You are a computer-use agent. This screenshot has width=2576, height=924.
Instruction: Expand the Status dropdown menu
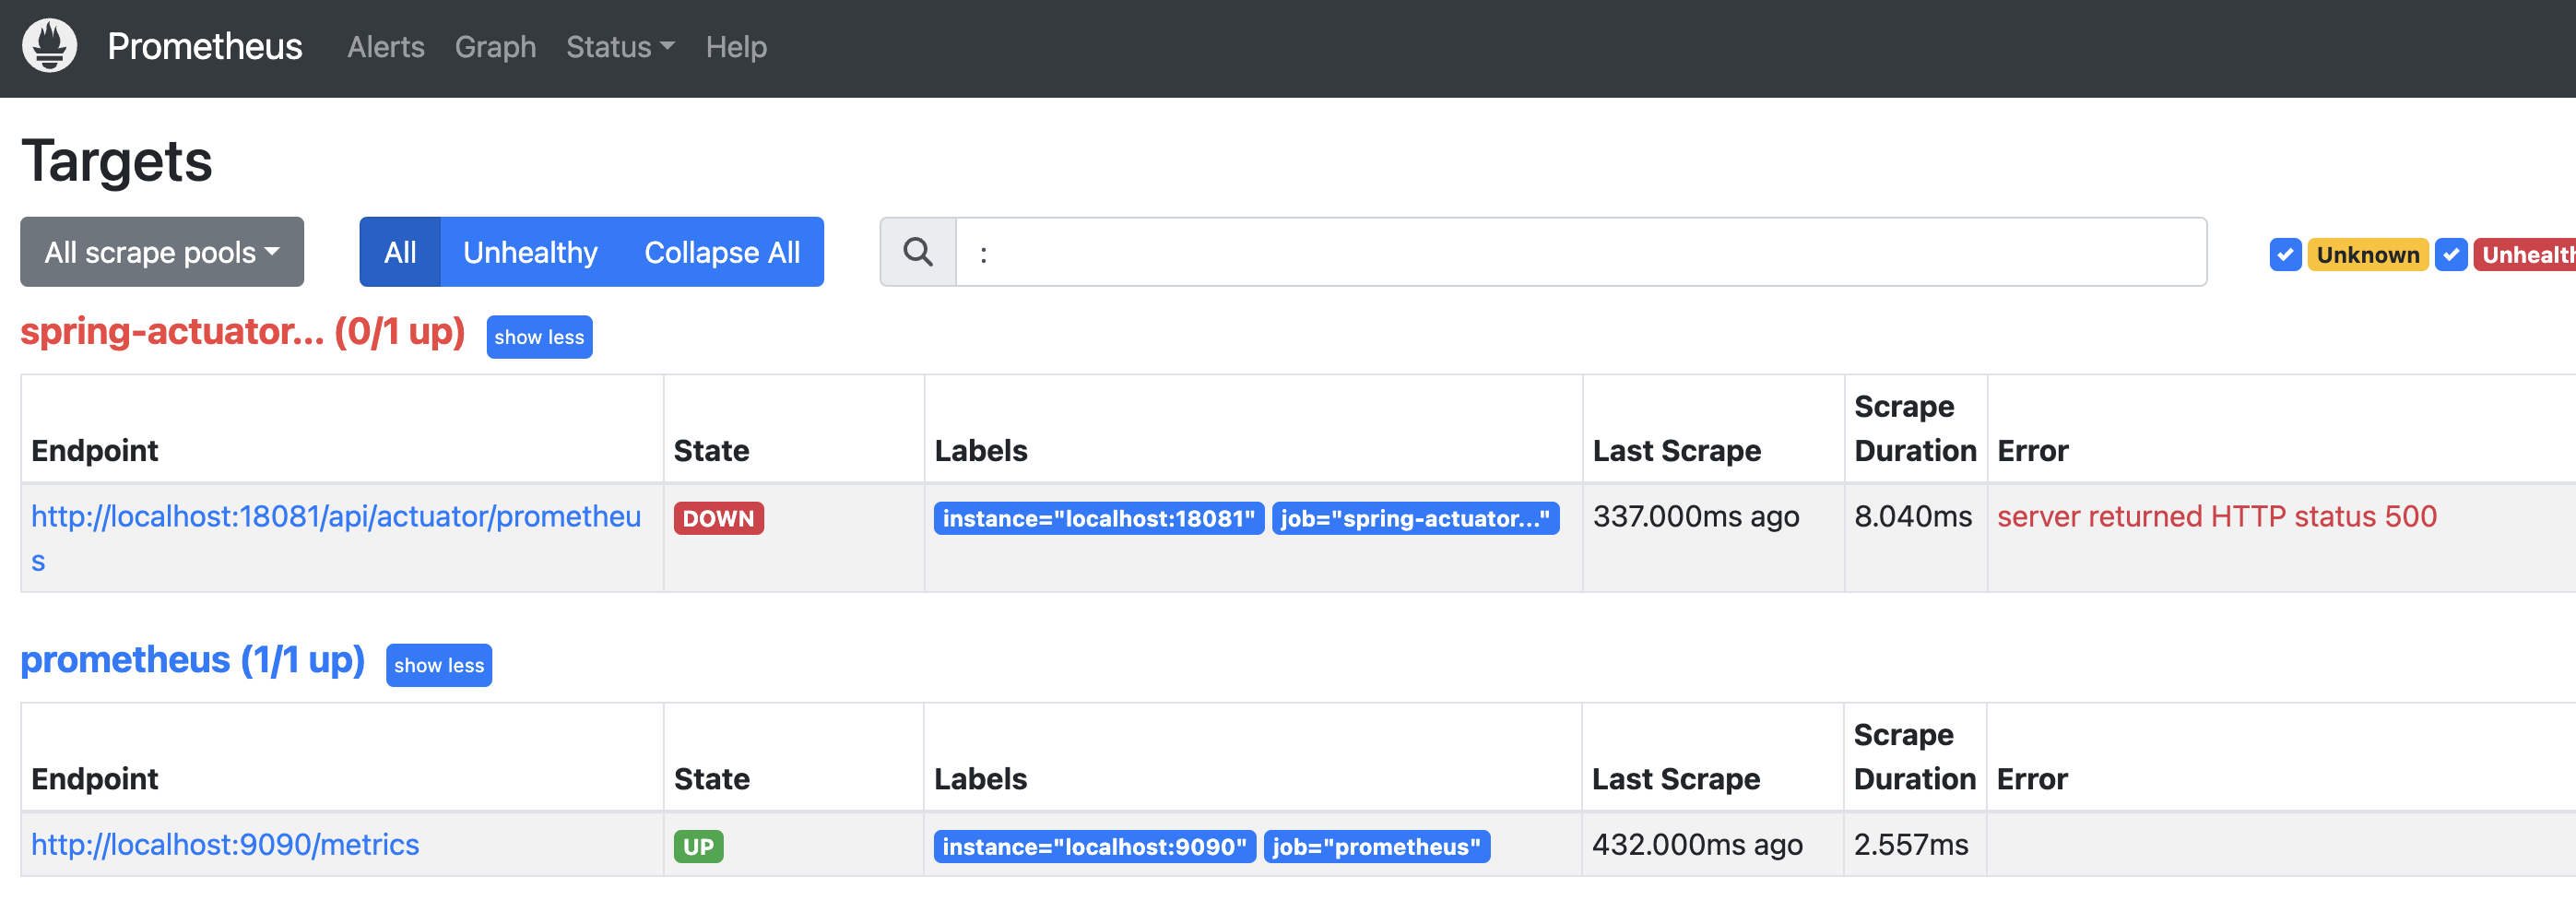[620, 47]
